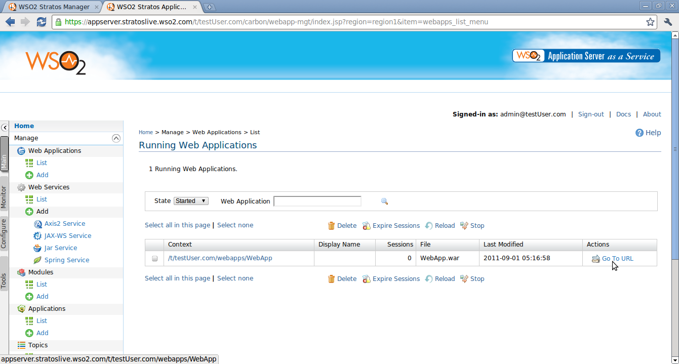Click the top Delete trash icon

(x=331, y=226)
